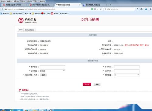Image resolution: width=152 pixels, height=111 pixels.
Task: Click the red hint text after 2015-11-25
Action: click(136, 45)
